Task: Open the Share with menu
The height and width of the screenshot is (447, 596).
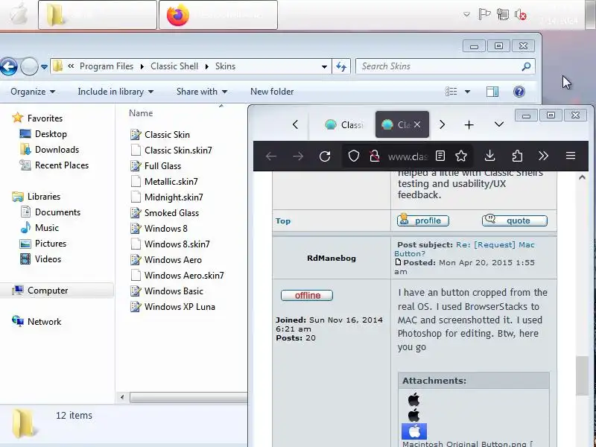Action: click(202, 92)
